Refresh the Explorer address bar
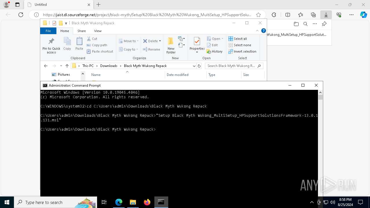Image resolution: width=370 pixels, height=208 pixels. [199, 66]
